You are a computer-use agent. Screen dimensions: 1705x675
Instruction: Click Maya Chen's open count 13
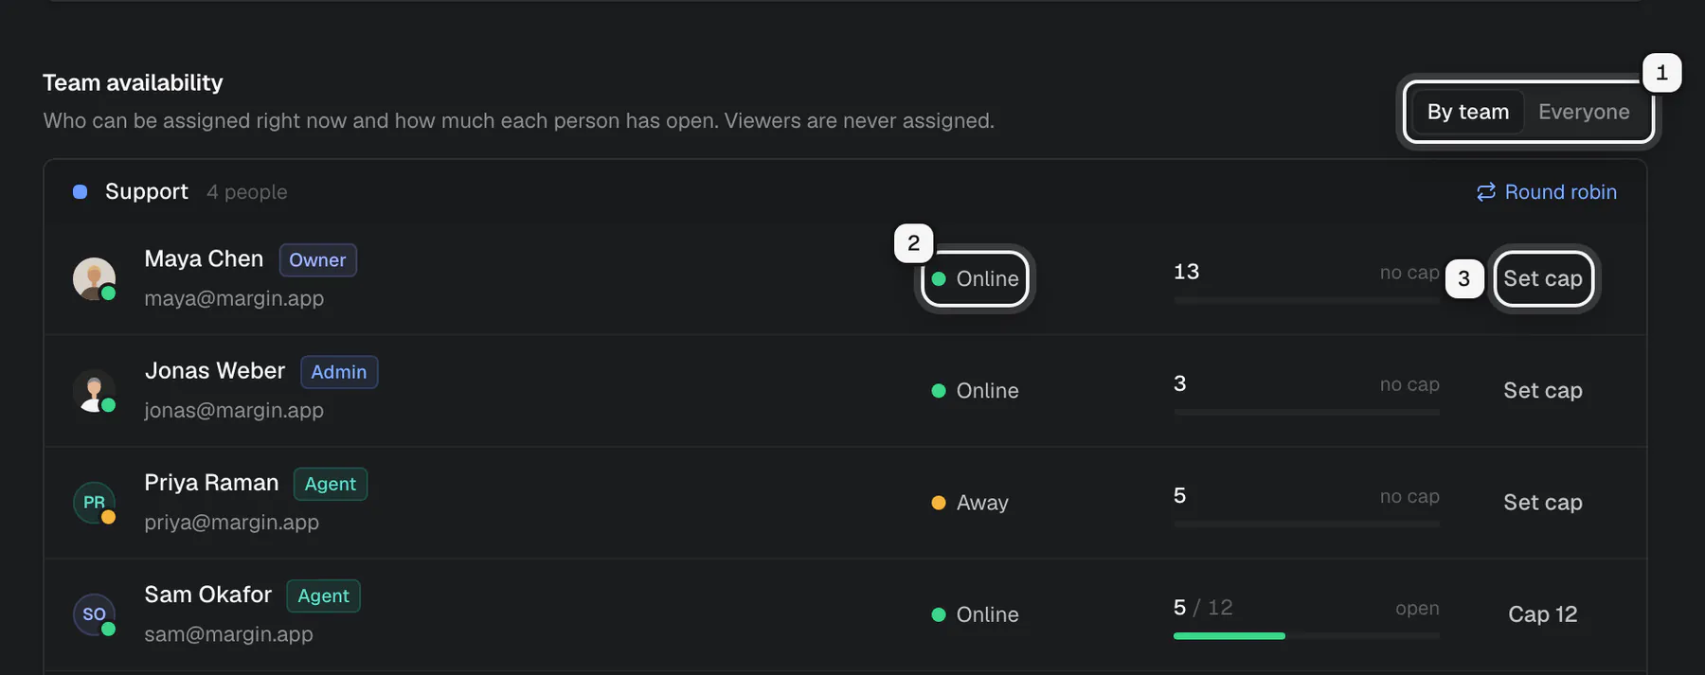pos(1186,272)
